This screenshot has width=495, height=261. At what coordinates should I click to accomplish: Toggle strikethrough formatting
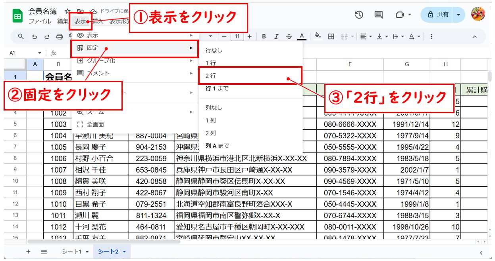[289, 36]
